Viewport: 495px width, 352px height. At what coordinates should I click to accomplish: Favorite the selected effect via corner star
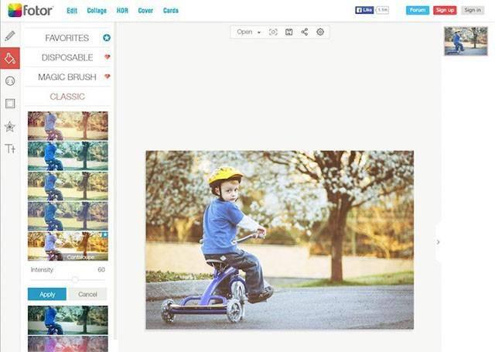tap(105, 235)
